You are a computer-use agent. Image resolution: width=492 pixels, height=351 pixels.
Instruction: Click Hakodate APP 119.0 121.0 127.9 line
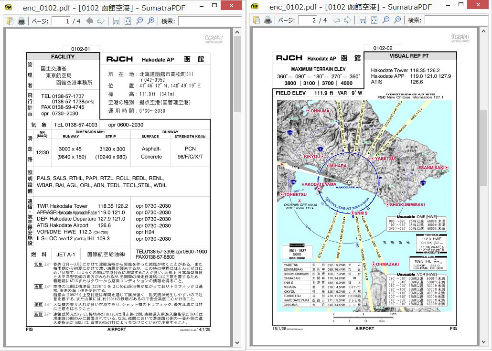click(411, 76)
